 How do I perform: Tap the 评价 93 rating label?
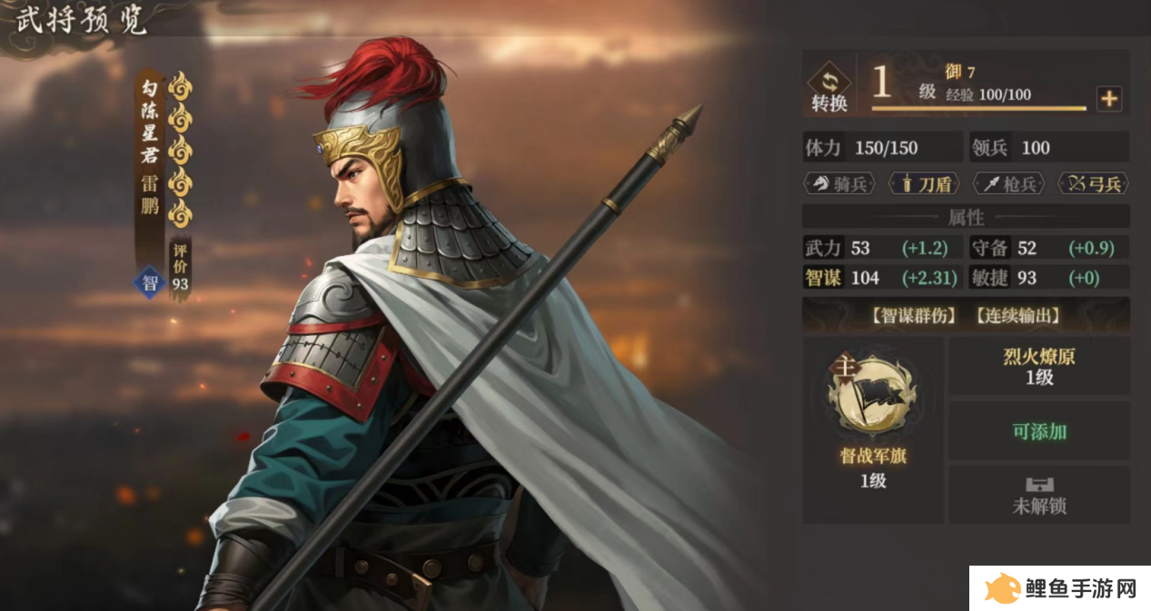coord(181,271)
